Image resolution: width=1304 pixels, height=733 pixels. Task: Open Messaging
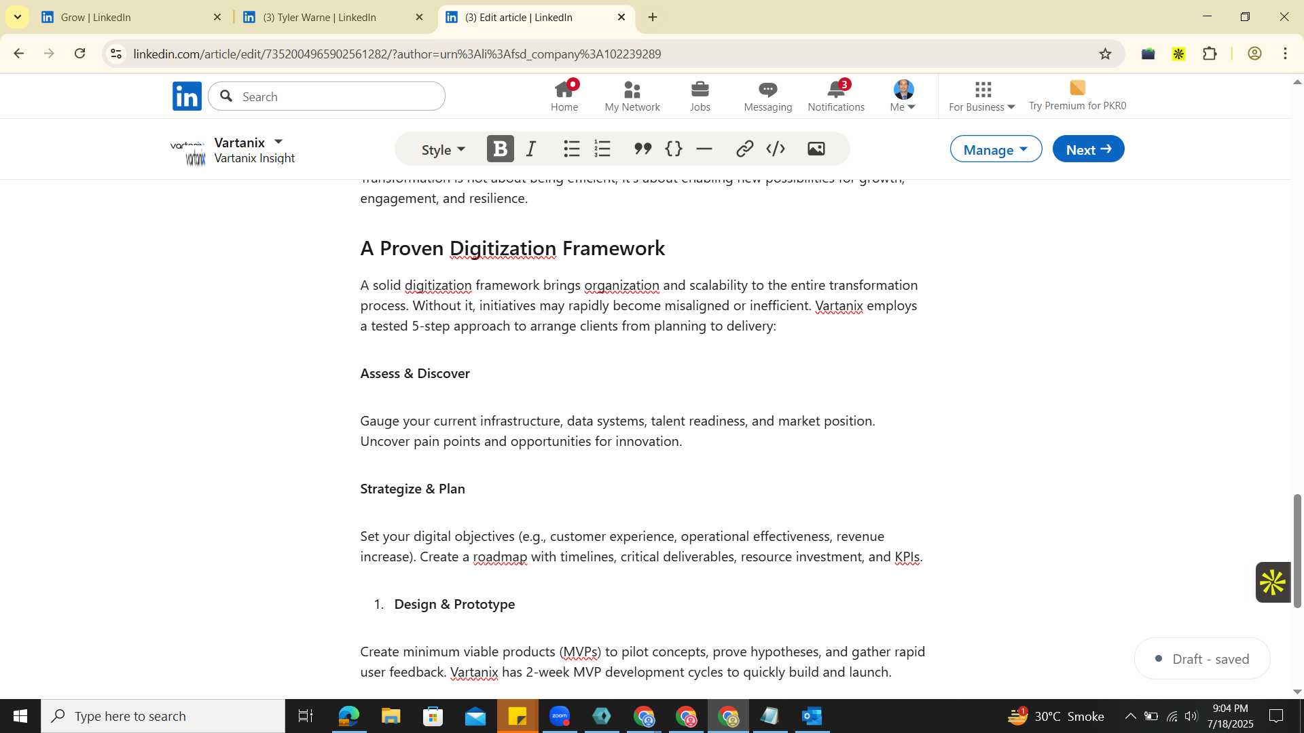(x=767, y=96)
